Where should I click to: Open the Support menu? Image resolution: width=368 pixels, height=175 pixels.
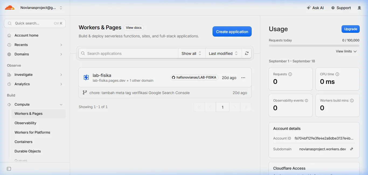pos(341,8)
